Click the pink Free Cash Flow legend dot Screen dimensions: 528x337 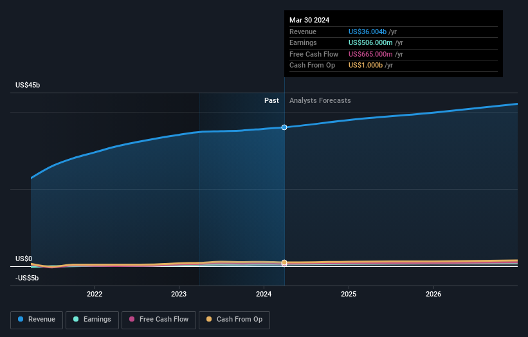click(132, 319)
